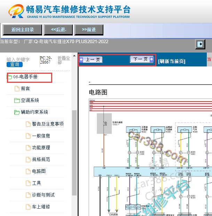
Task: Select the 06-电器手册 tree label
Action: click(25, 77)
